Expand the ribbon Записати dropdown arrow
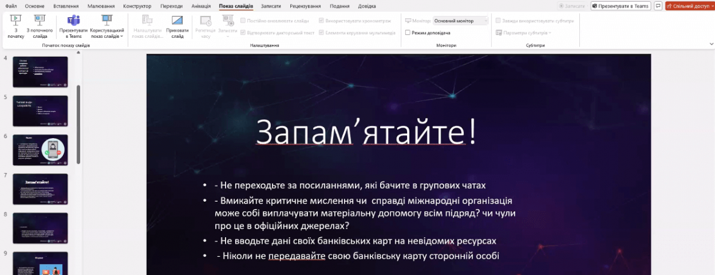This screenshot has height=275, width=715. (x=227, y=37)
